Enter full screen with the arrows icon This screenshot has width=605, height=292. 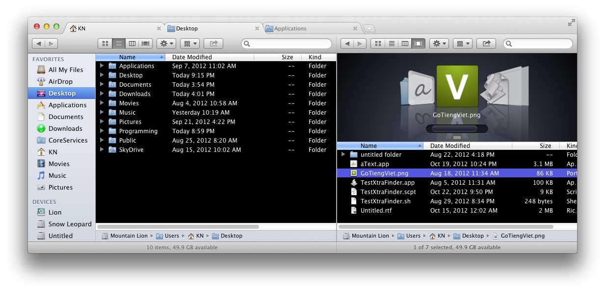click(571, 23)
